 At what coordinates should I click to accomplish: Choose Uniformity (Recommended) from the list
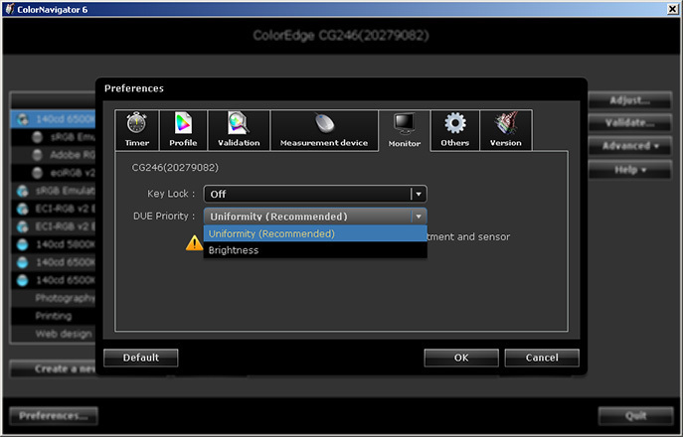coord(315,233)
